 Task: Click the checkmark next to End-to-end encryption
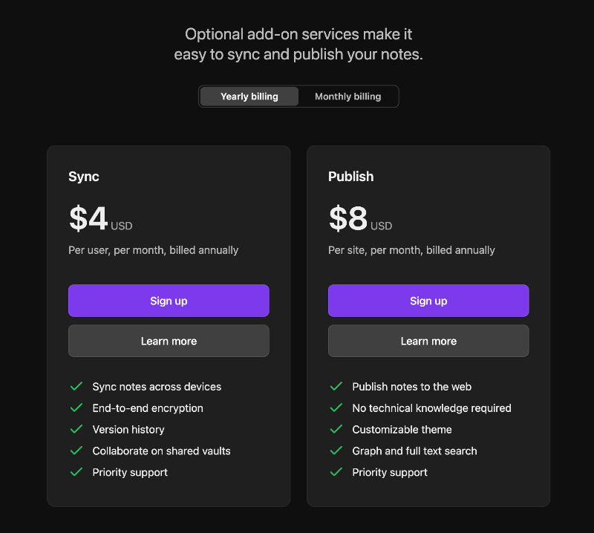click(76, 408)
